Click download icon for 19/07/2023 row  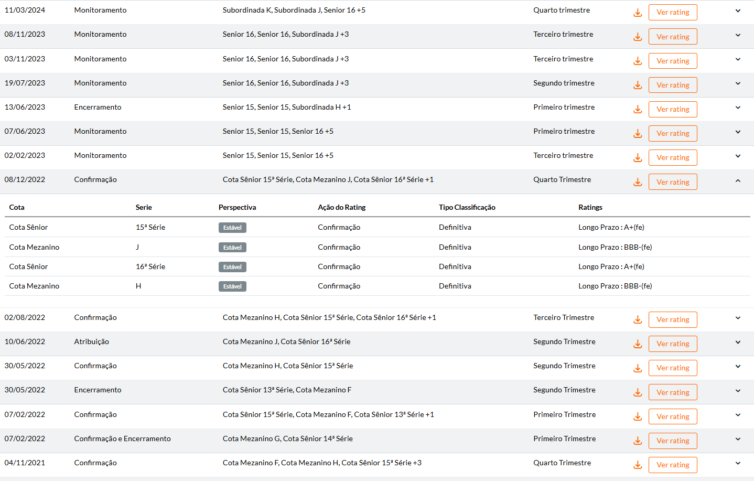click(x=638, y=85)
